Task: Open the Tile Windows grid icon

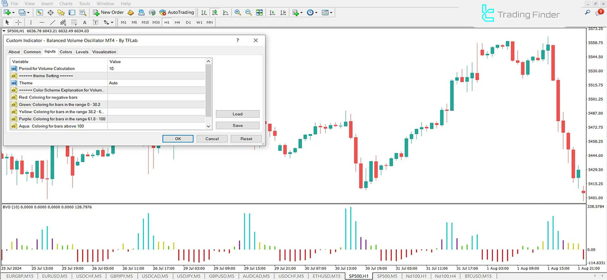Action: 259,13
